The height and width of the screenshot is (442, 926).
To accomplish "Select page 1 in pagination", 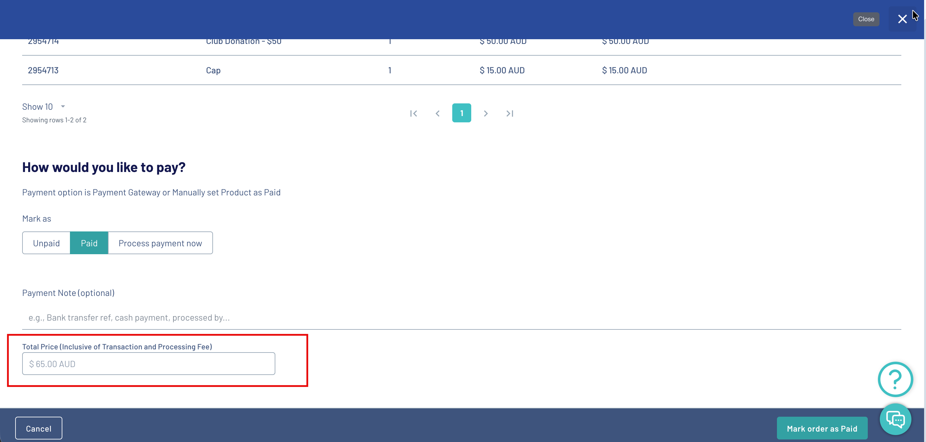I will 461,113.
